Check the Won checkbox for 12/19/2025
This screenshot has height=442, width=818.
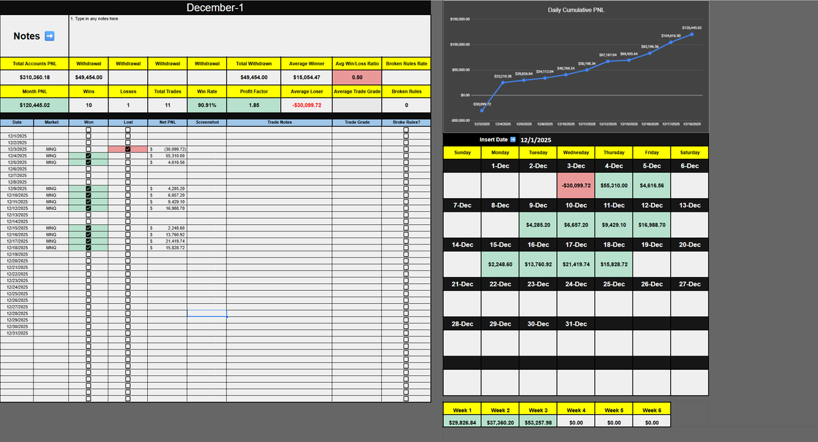coord(89,255)
